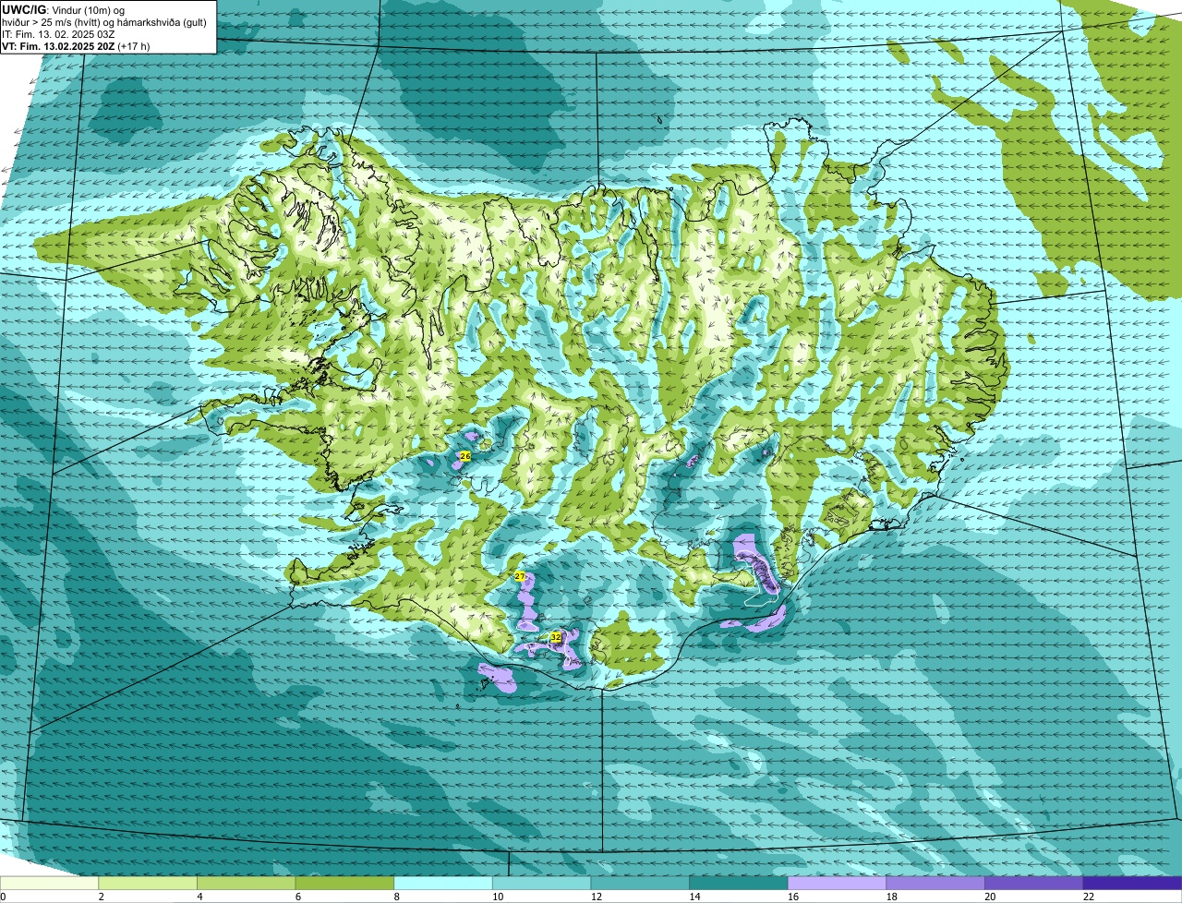Click the legend scale number 20
Image resolution: width=1182 pixels, height=903 pixels.
(990, 897)
